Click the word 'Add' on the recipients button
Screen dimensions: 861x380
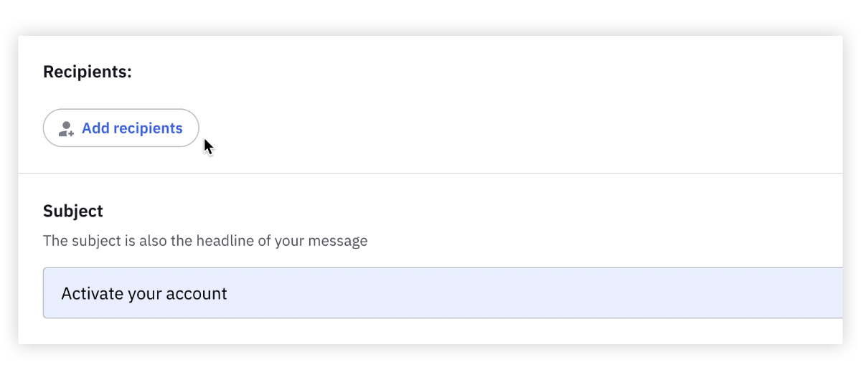[x=95, y=128]
